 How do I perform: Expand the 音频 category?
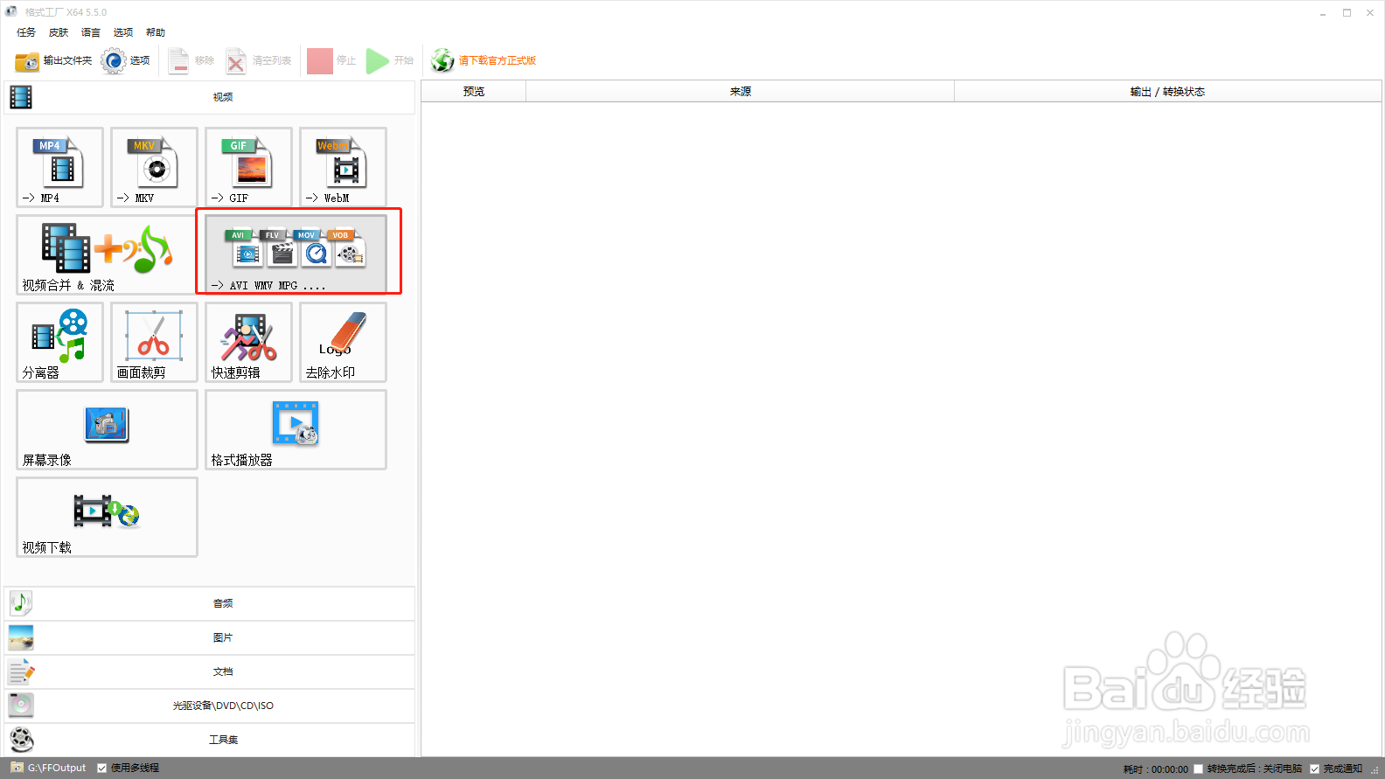pyautogui.click(x=210, y=603)
